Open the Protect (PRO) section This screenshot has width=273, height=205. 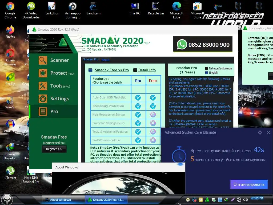pyautogui.click(x=57, y=73)
